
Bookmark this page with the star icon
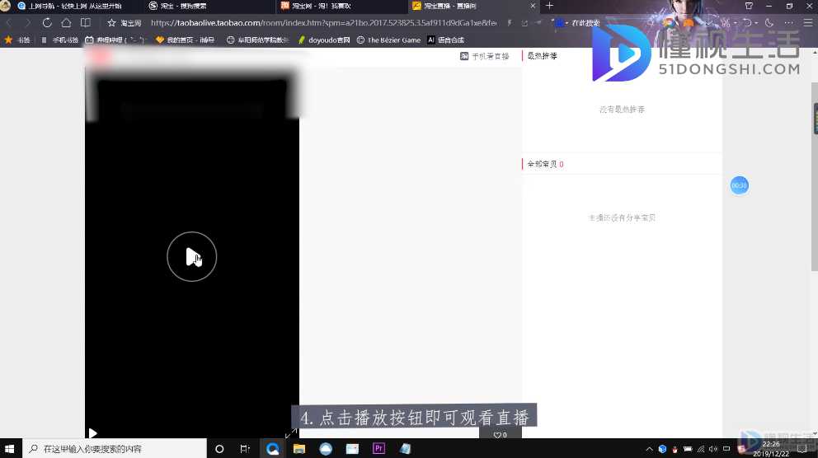111,23
